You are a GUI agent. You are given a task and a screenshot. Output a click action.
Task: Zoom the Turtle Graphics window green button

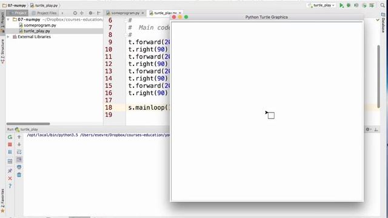(186, 17)
